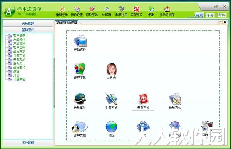The height and width of the screenshot is (149, 231).
Task: Select 计量单位 in the sidebar tree
Action: tap(19, 79)
